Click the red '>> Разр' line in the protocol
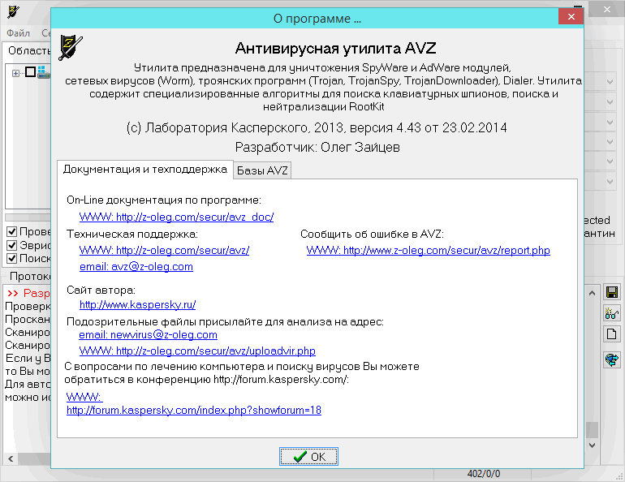 [28, 293]
